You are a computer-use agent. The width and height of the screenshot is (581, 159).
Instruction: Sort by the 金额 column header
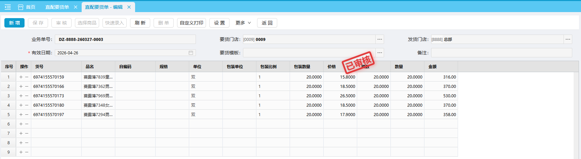(x=432, y=67)
